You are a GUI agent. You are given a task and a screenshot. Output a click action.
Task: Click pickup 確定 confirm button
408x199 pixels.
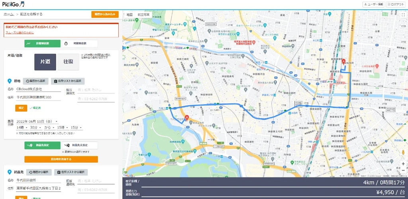[21, 108]
